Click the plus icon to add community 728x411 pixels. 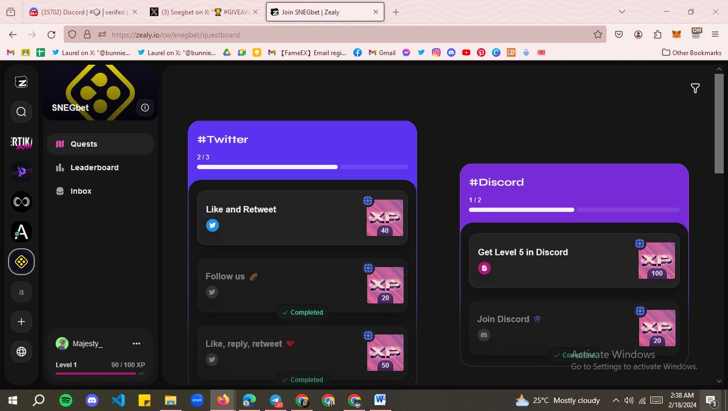(21, 322)
